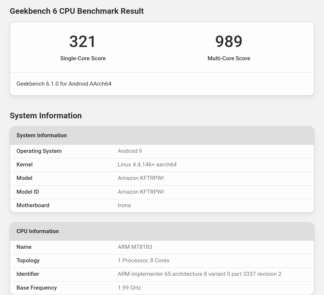Screen dimensions: 324x295
Task: Select Amazon KFTRPWI in the Model row
Action: [x=141, y=178]
